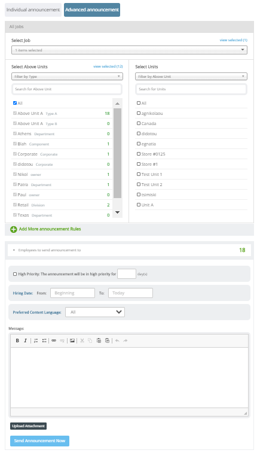Open the Select Job dropdown

pyautogui.click(x=129, y=50)
